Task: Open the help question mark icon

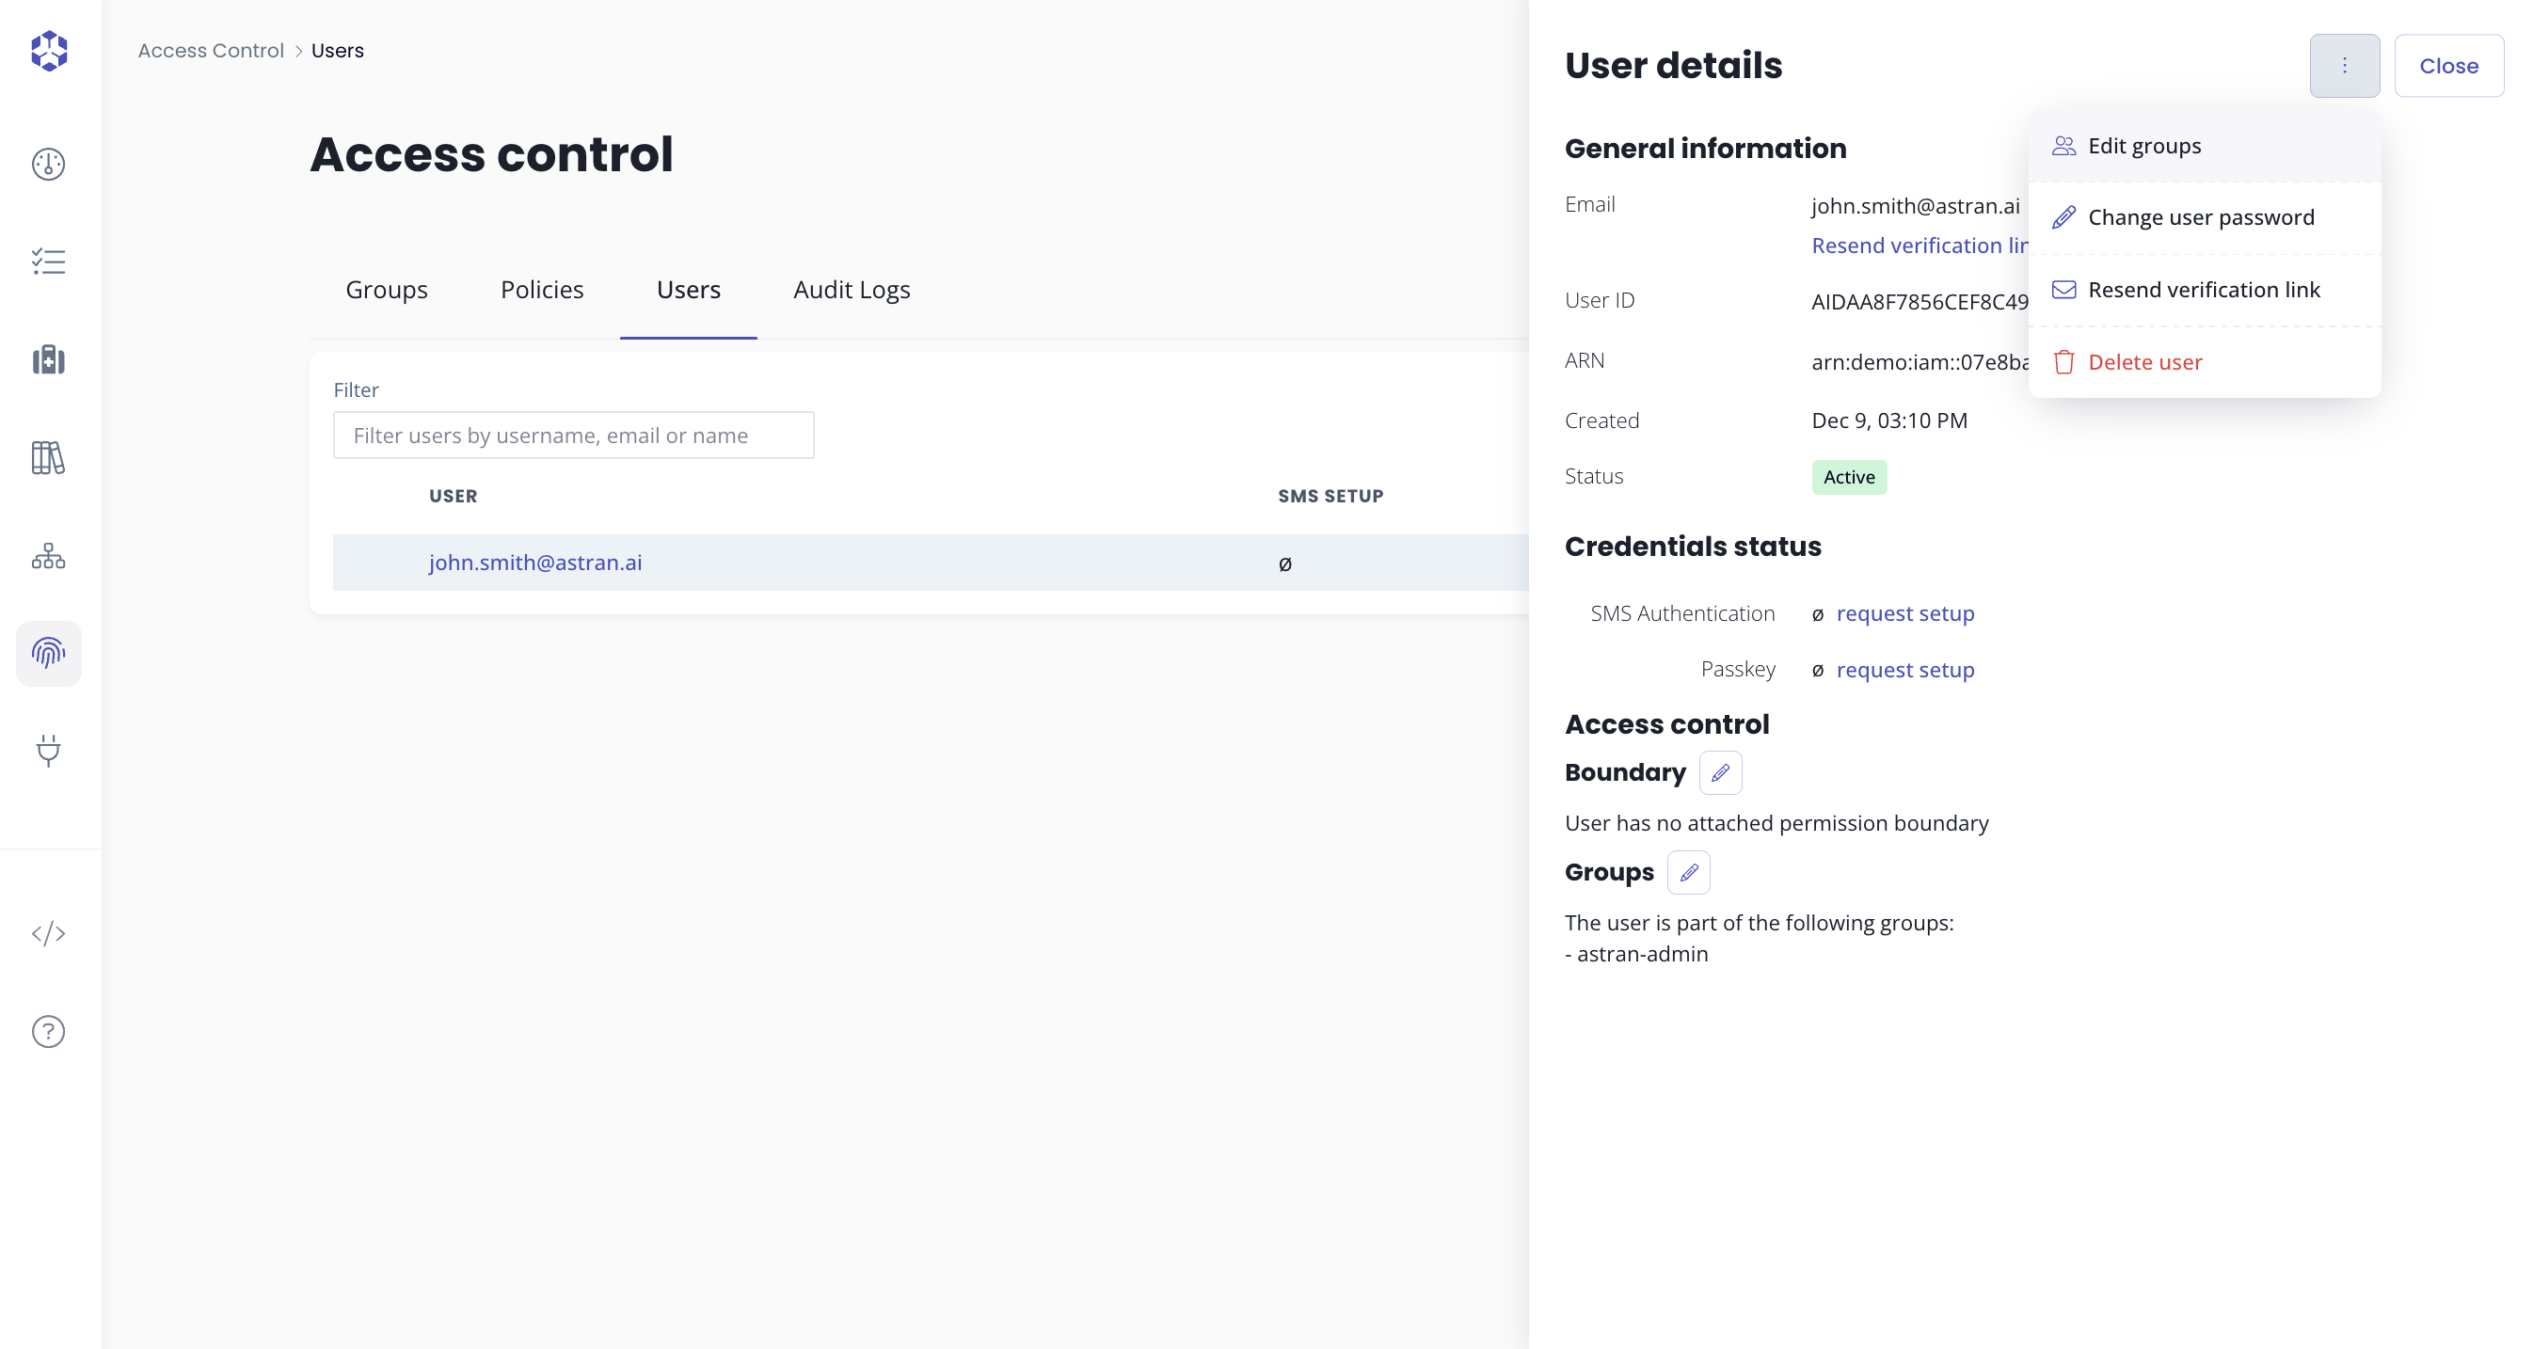Action: tap(48, 1030)
